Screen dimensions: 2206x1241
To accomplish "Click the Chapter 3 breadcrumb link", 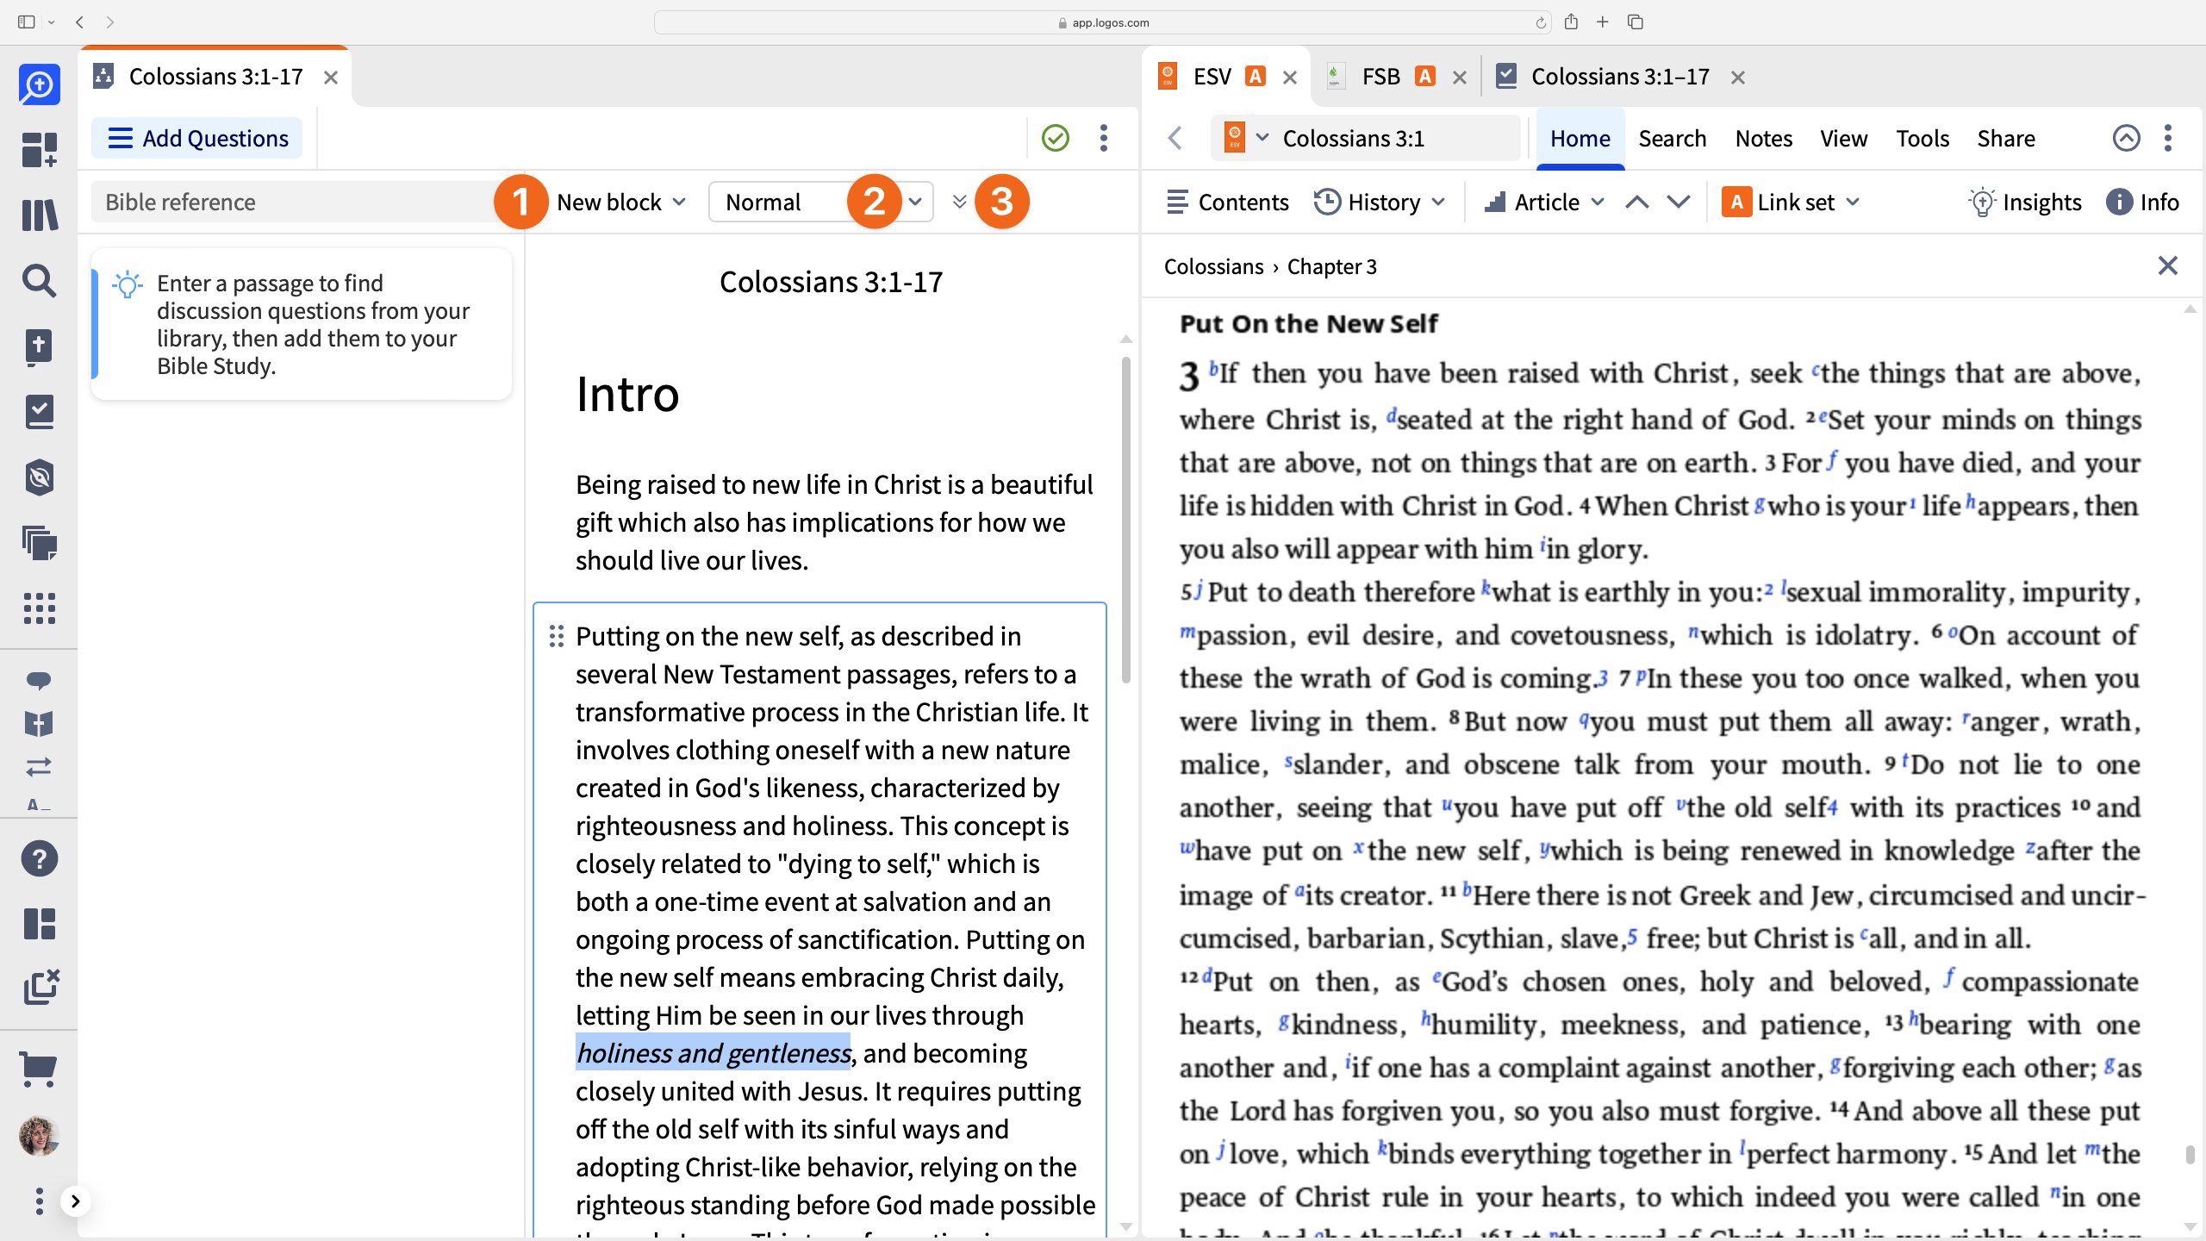I will tap(1332, 266).
